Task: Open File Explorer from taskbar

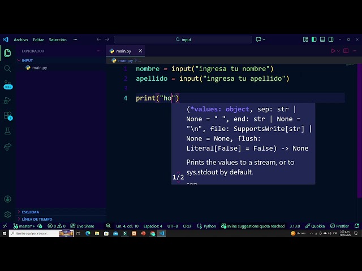Action: pyautogui.click(x=97, y=233)
